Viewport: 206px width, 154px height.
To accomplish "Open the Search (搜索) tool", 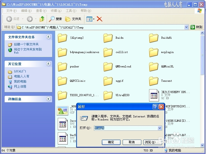I will coord(55,19).
